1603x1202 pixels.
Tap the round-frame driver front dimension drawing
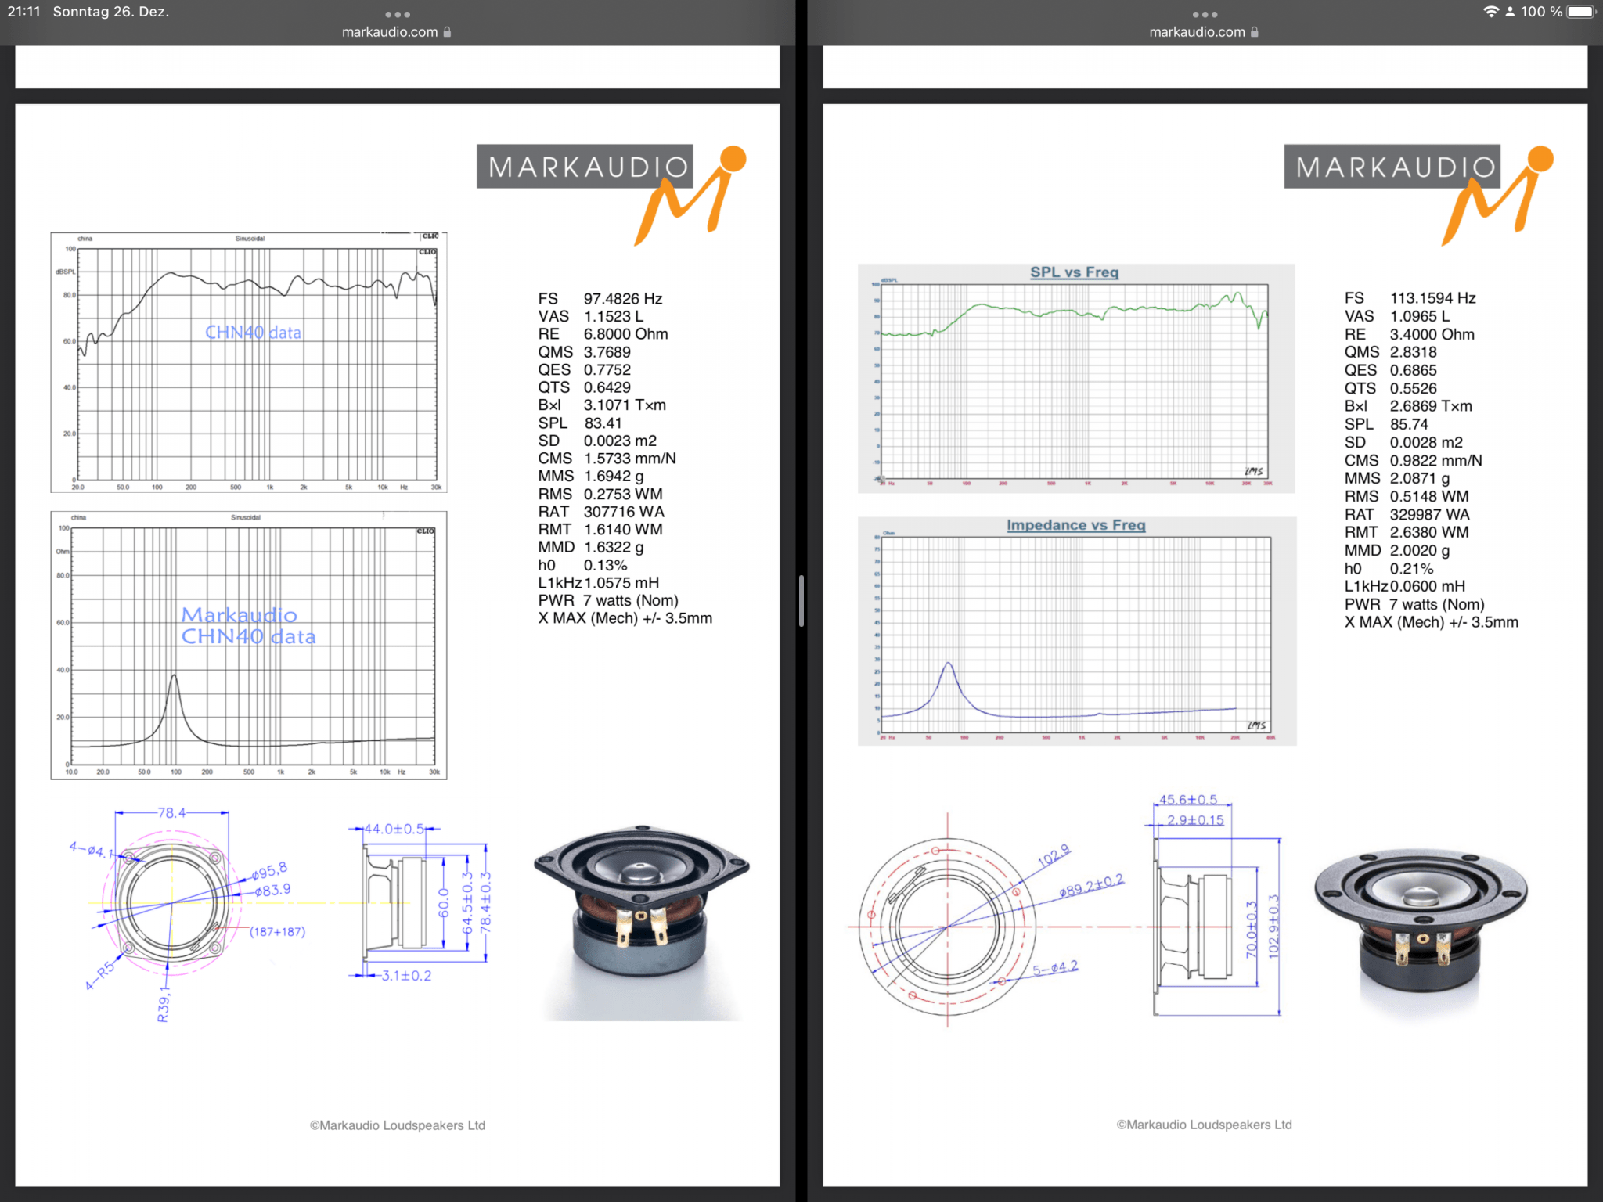[988, 919]
